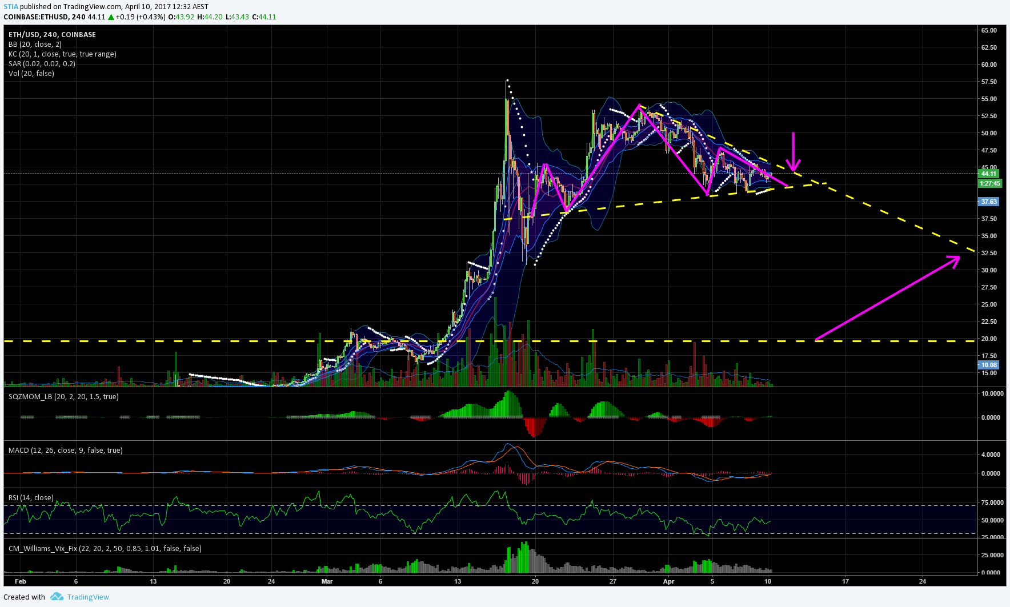Screen dimensions: 1010x607
Task: Open the STIA author profile link
Action: pos(11,7)
